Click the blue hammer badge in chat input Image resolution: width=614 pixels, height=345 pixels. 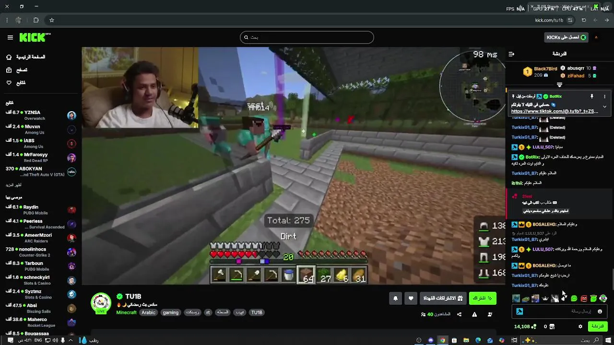[x=519, y=311]
